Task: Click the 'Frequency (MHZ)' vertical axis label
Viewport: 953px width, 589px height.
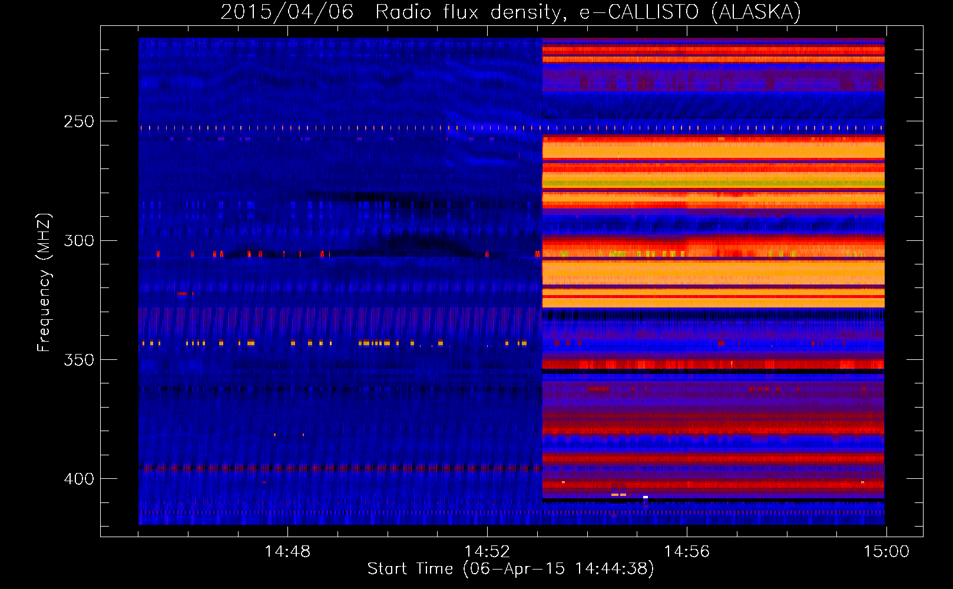Action: [x=44, y=283]
